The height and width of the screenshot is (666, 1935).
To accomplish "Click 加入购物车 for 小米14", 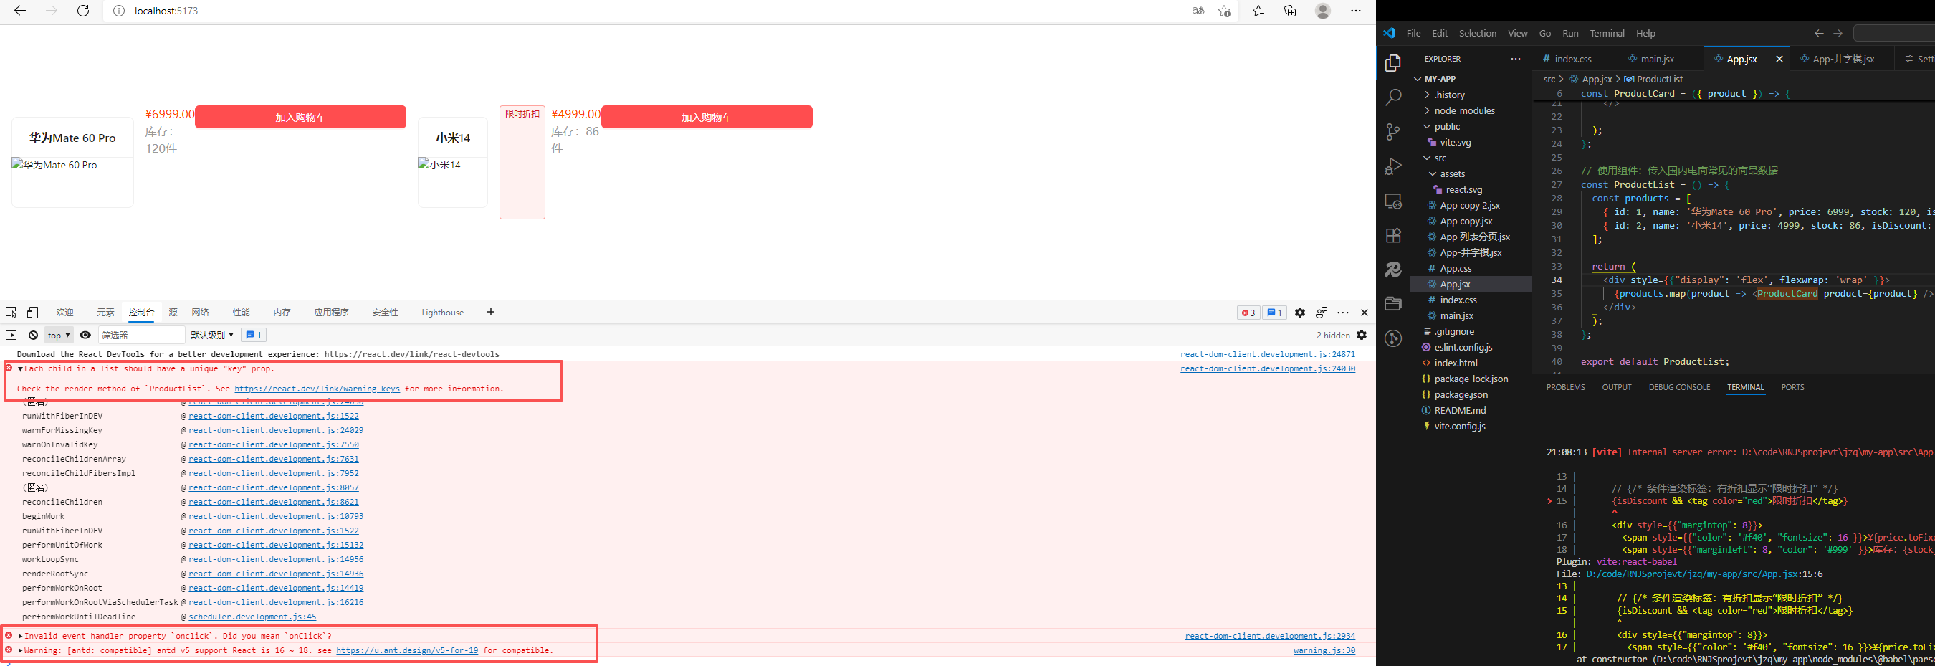I will click(706, 118).
